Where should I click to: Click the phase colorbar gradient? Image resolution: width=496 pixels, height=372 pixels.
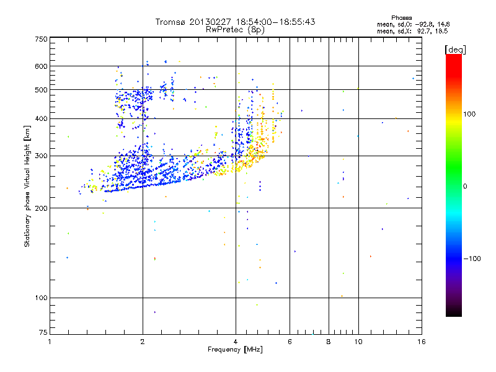[454, 185]
